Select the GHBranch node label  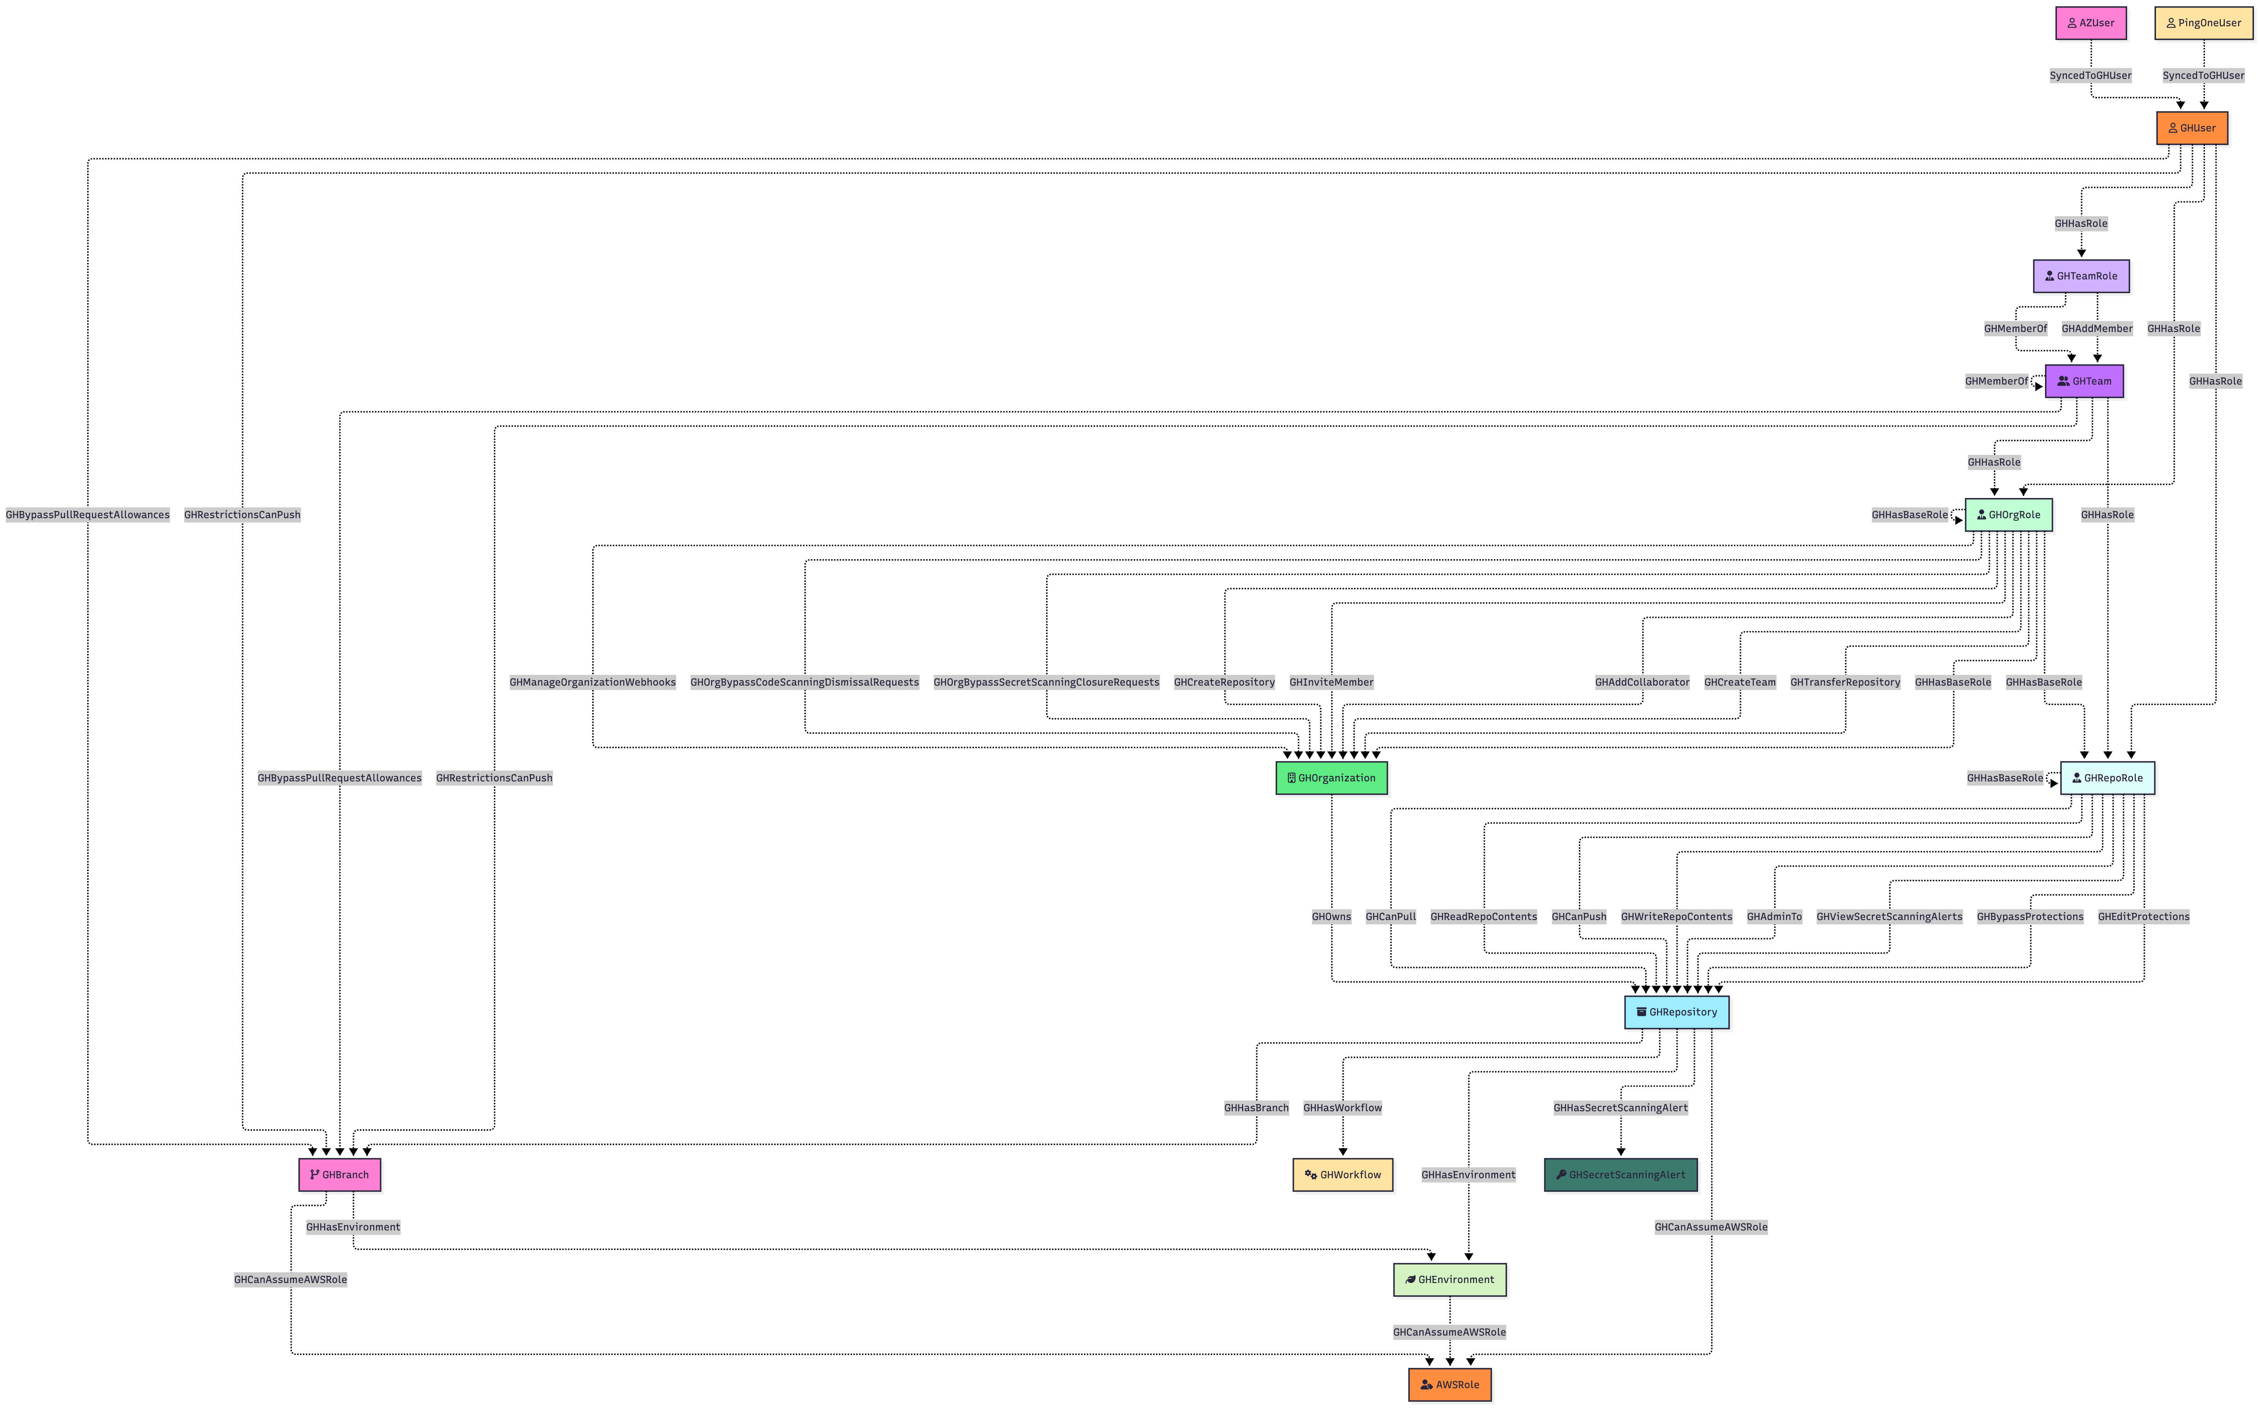[x=345, y=1175]
